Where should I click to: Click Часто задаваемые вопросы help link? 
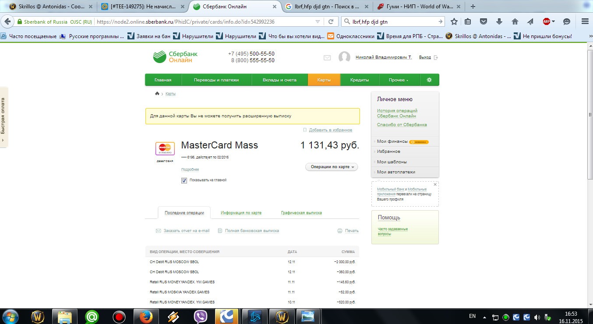pos(393,231)
